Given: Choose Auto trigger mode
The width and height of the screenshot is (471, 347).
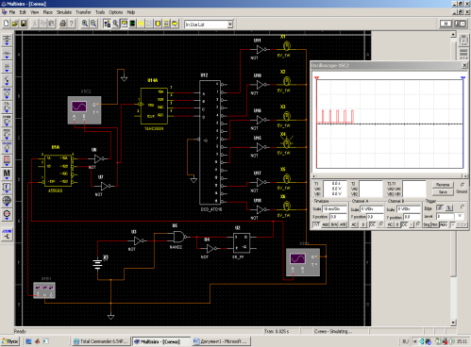Looking at the screenshot, I should pyautogui.click(x=444, y=224).
